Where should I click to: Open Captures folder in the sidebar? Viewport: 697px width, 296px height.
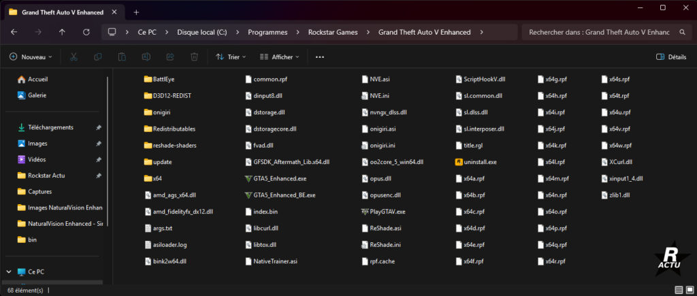click(35, 192)
